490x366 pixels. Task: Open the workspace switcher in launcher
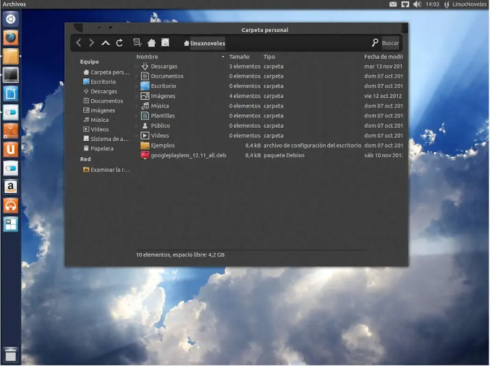point(11,225)
